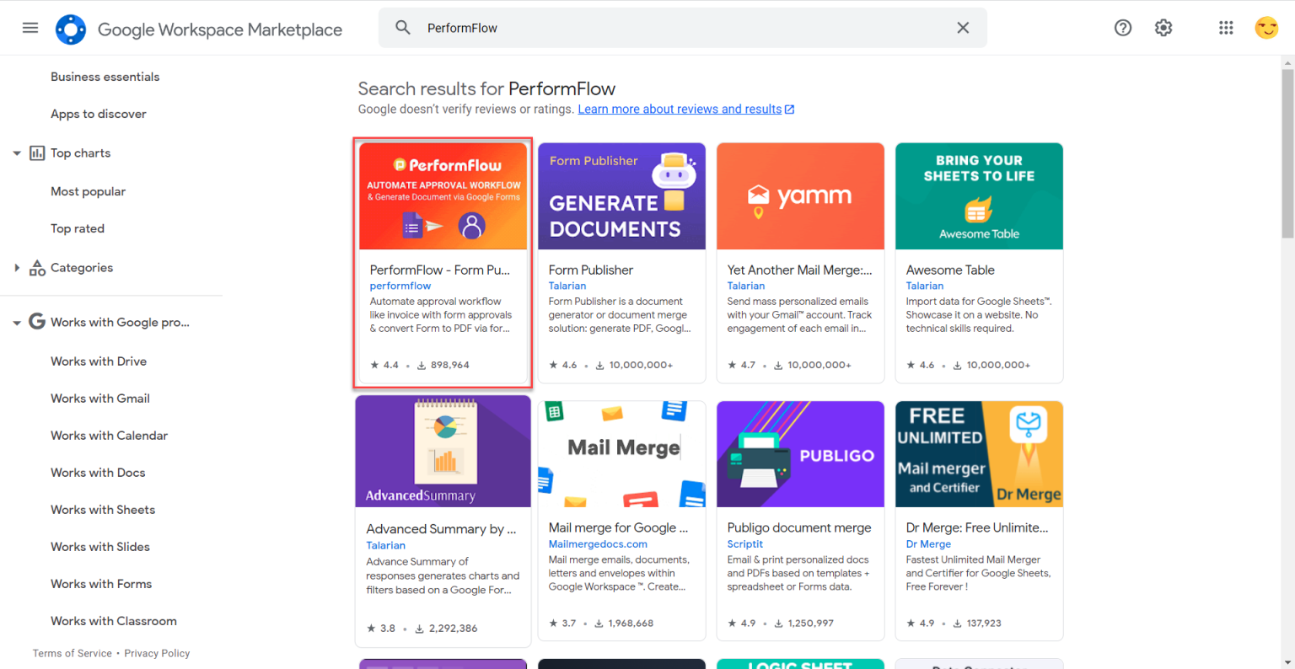Viewport: 1295px width, 669px height.
Task: Click the search magnifier icon
Action: [403, 28]
